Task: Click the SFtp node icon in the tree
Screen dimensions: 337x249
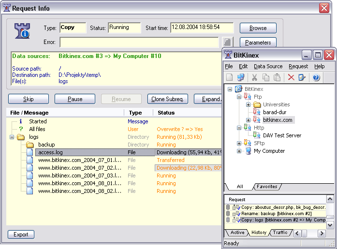Action: [248, 143]
